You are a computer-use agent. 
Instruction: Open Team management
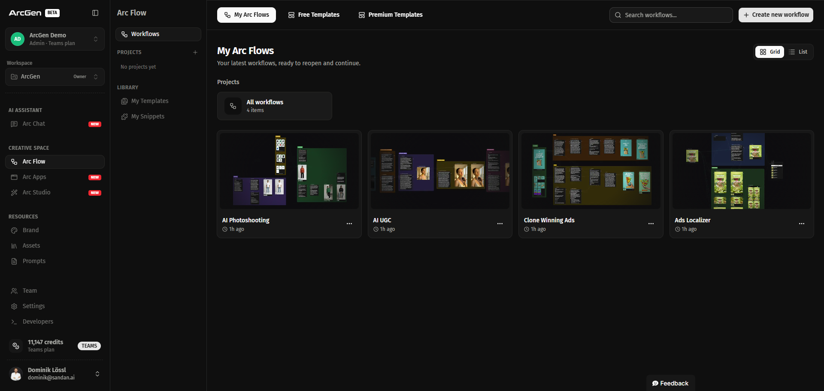tap(55, 291)
